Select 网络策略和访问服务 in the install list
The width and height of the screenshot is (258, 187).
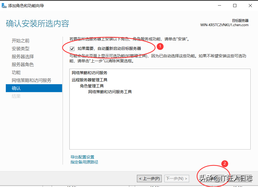pos(89,73)
